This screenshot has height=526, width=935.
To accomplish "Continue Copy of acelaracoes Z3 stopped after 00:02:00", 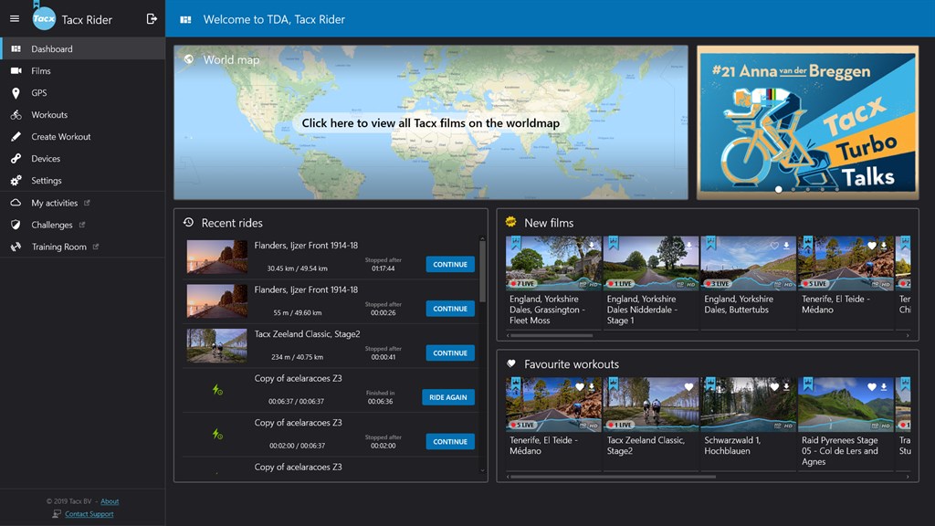I will (x=449, y=441).
